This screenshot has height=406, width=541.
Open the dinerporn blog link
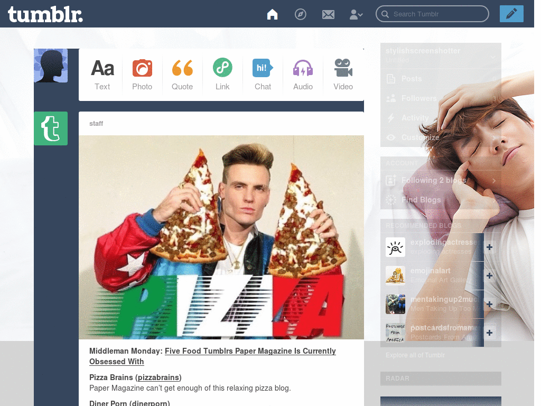tap(150, 403)
